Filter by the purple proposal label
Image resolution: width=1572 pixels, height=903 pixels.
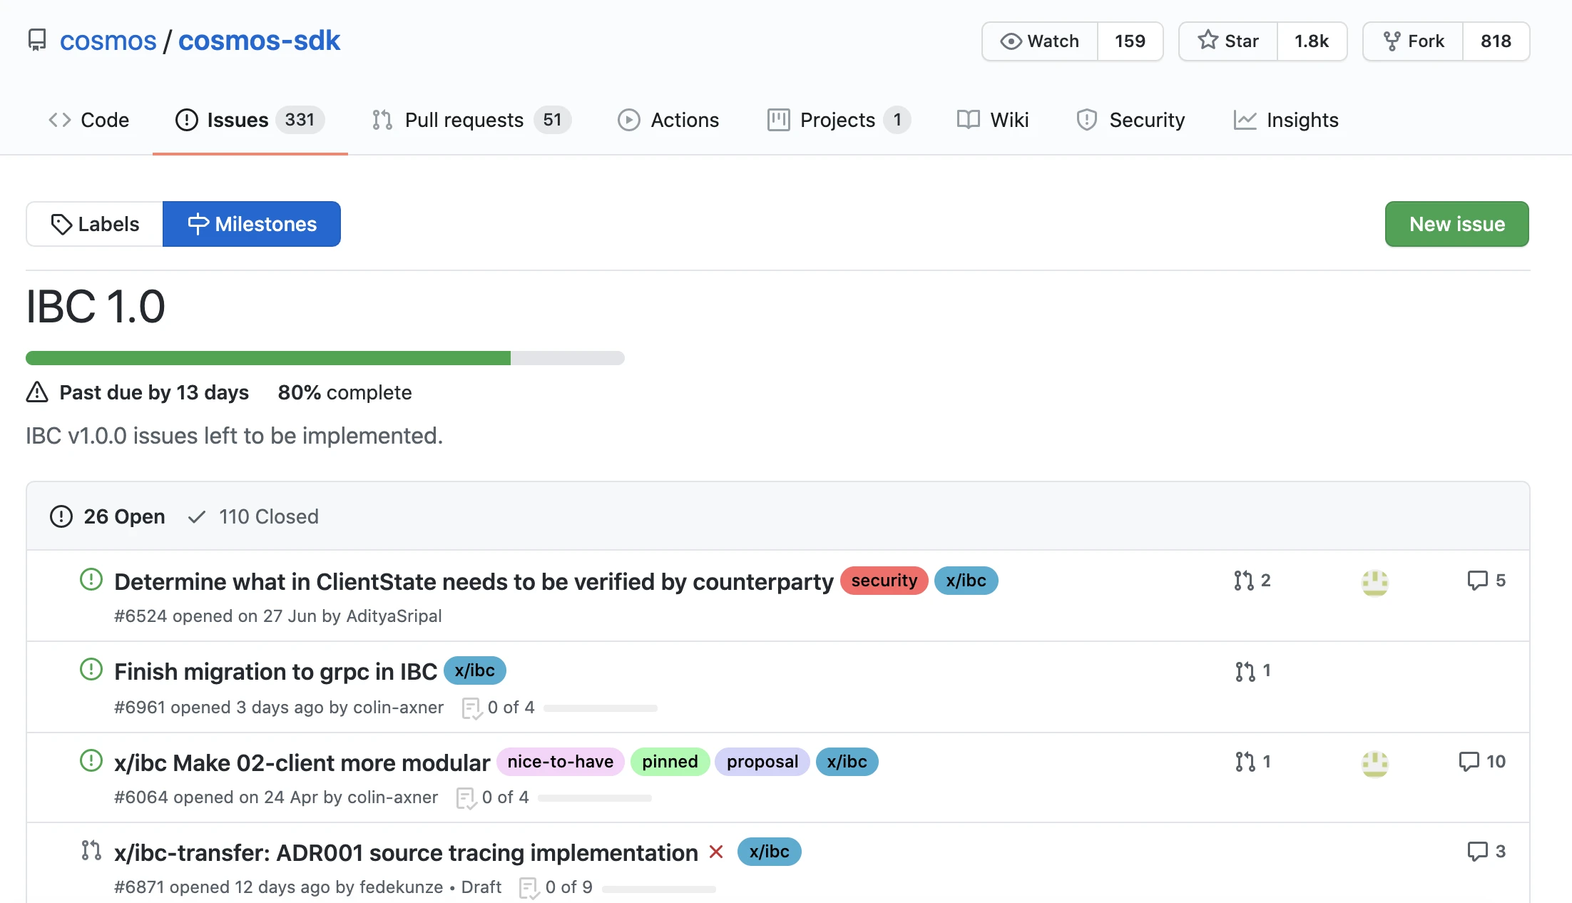click(762, 762)
